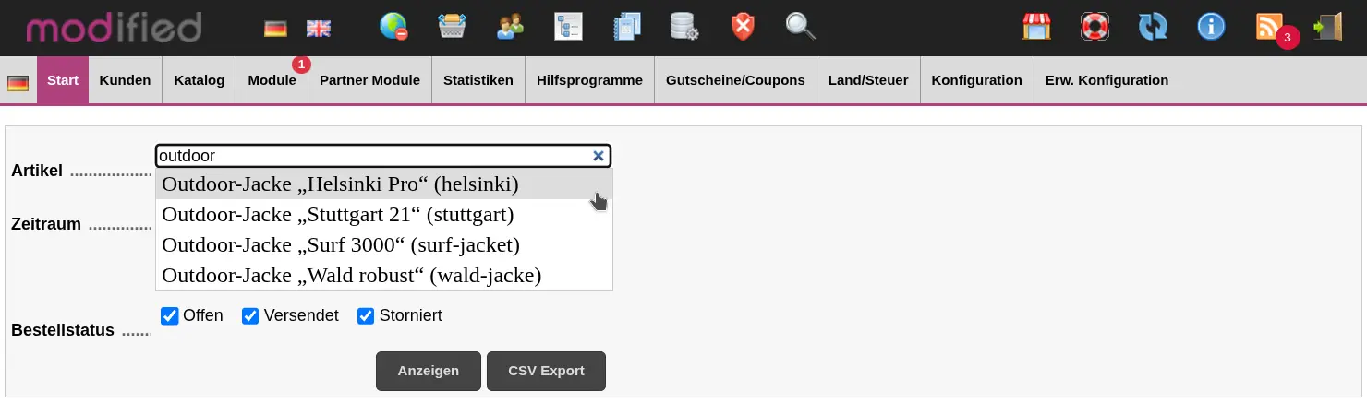Click the CSV Export button
The image size is (1367, 403).
click(x=546, y=371)
